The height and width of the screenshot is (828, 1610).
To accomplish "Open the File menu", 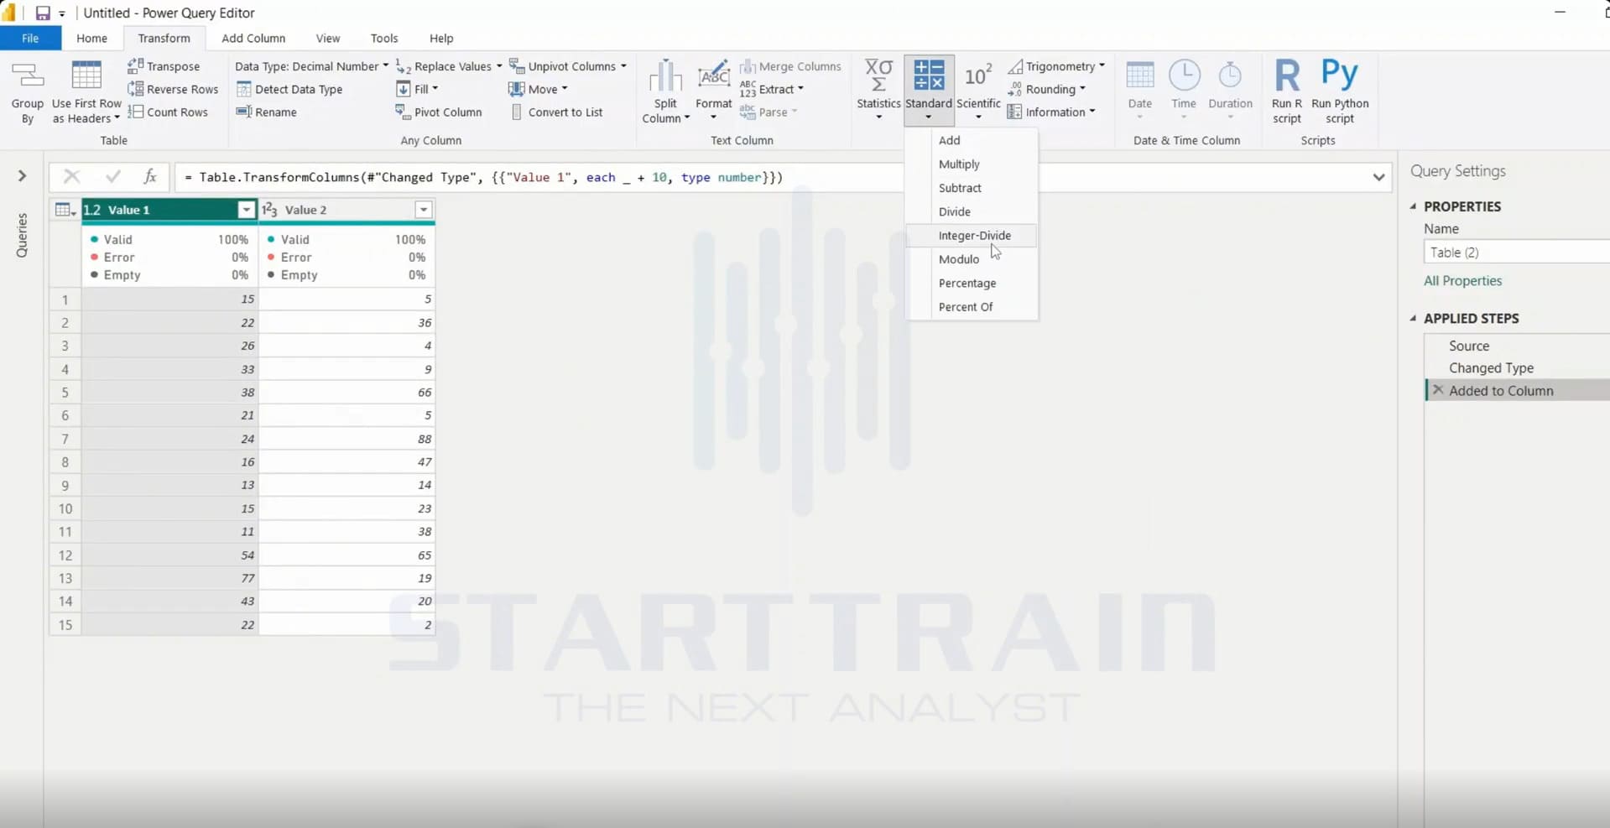I will pyautogui.click(x=30, y=39).
